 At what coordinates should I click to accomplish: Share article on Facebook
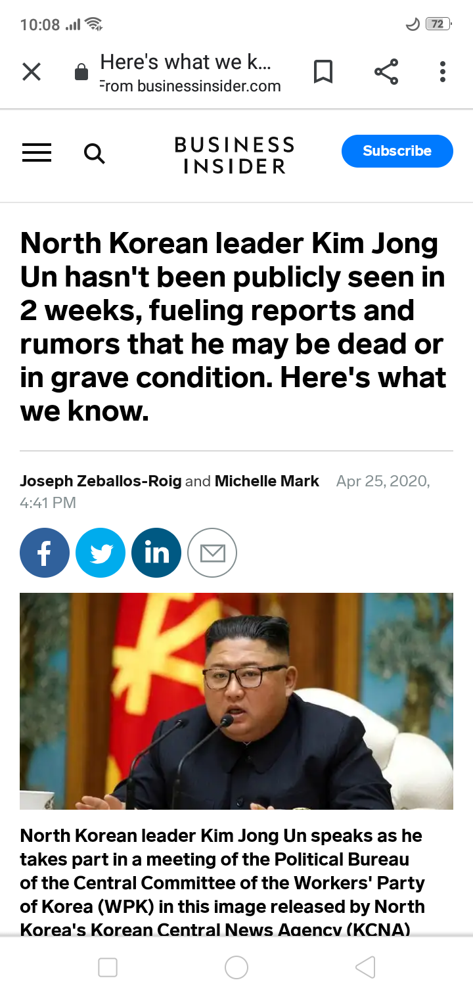(x=45, y=553)
